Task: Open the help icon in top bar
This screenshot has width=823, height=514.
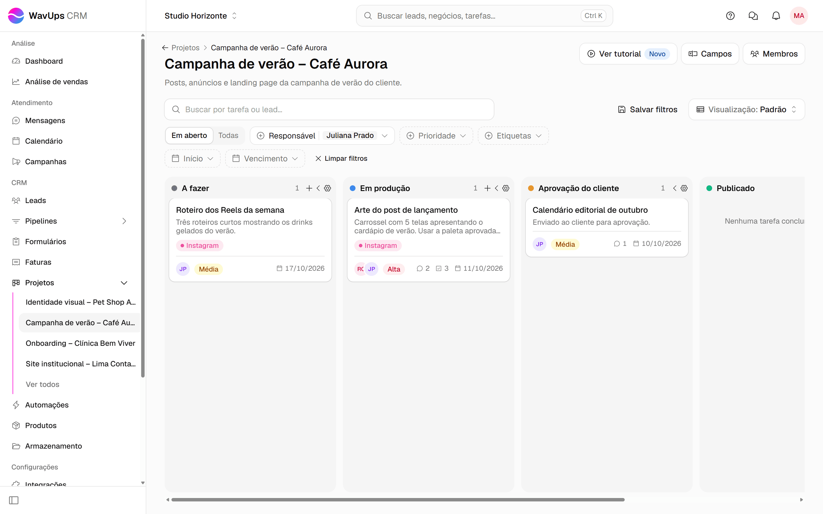Action: [730, 16]
